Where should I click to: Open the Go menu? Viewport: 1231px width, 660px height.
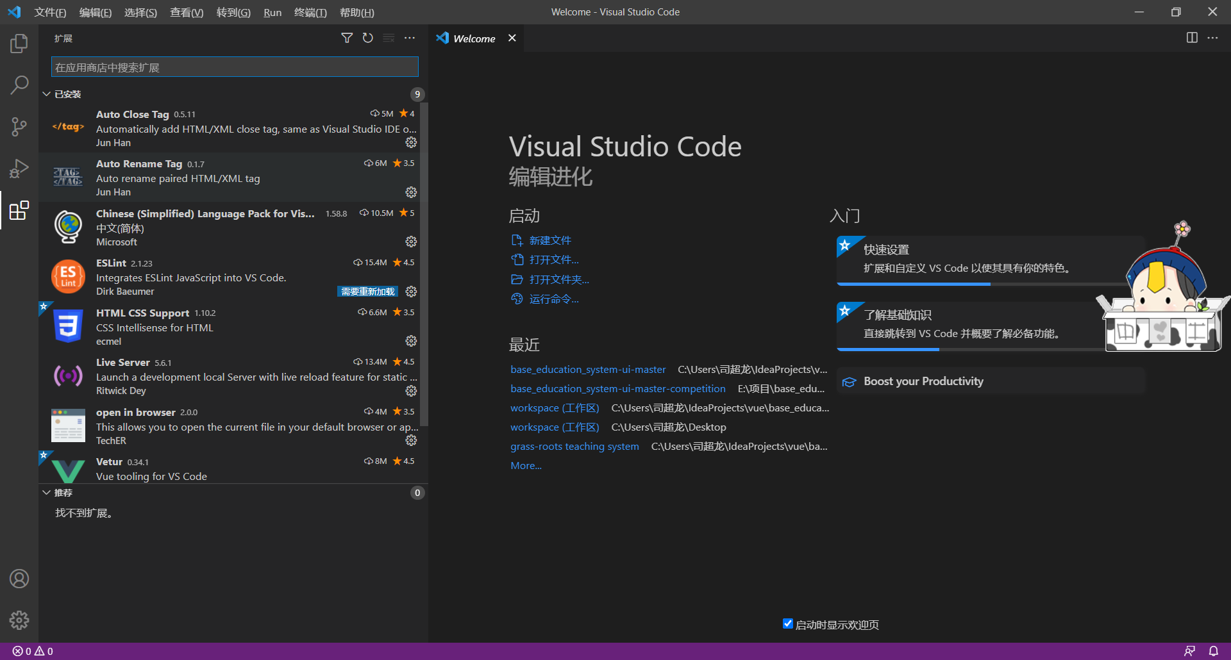233,12
